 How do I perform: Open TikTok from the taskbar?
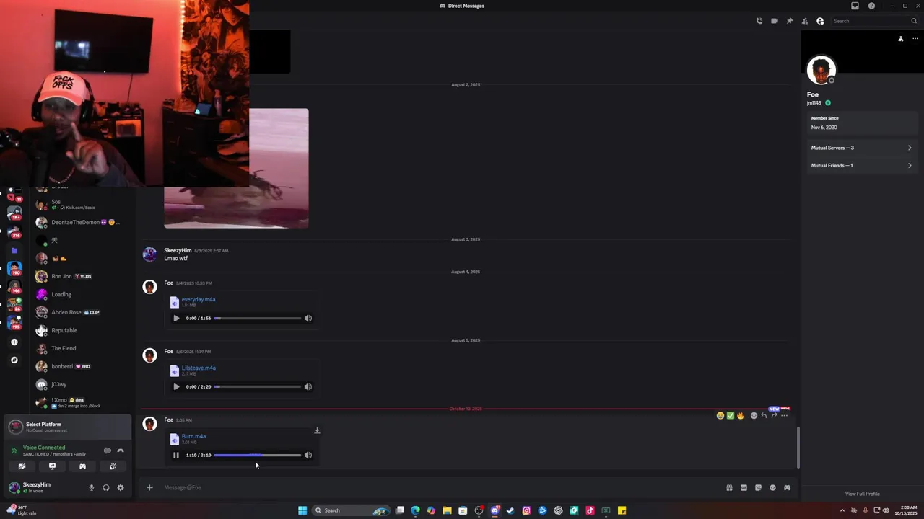[590, 510]
